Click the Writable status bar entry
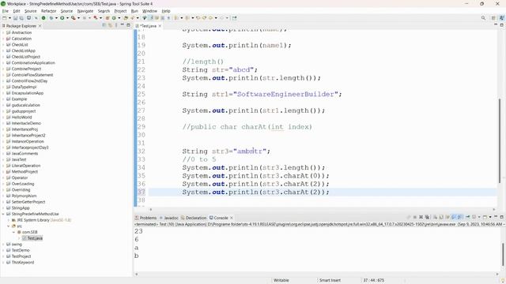 point(281,280)
